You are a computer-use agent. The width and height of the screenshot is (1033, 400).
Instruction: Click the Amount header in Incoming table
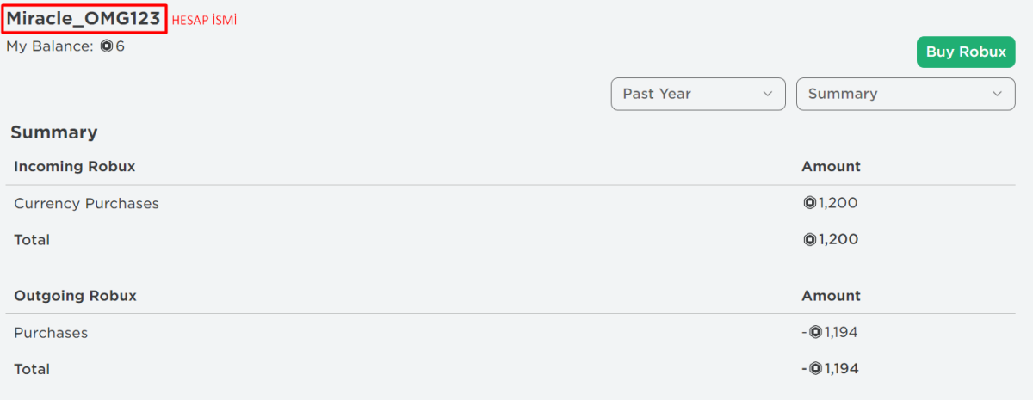[831, 166]
